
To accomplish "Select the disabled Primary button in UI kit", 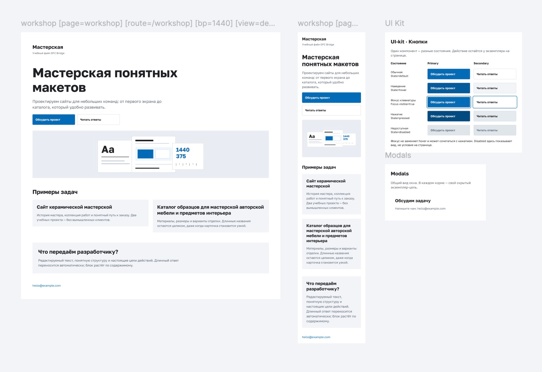I will click(x=449, y=130).
